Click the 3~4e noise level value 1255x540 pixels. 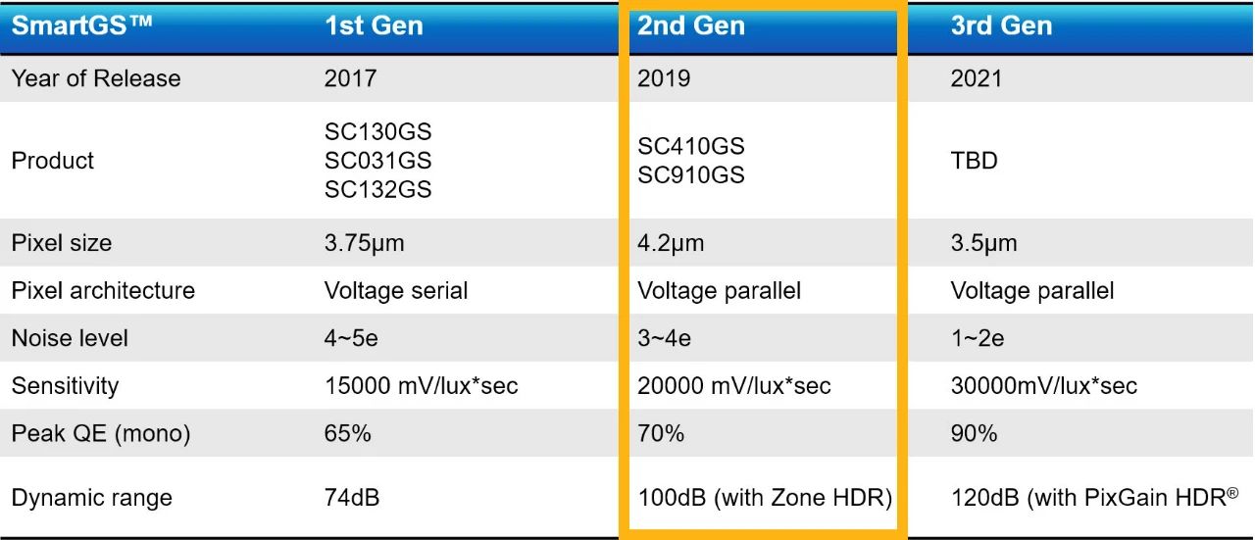pyautogui.click(x=664, y=339)
